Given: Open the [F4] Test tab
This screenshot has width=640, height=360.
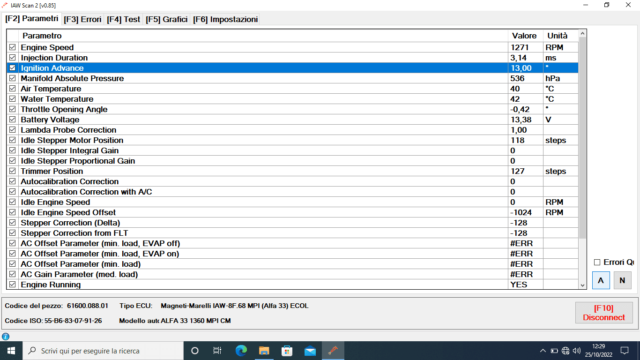Looking at the screenshot, I should (124, 19).
